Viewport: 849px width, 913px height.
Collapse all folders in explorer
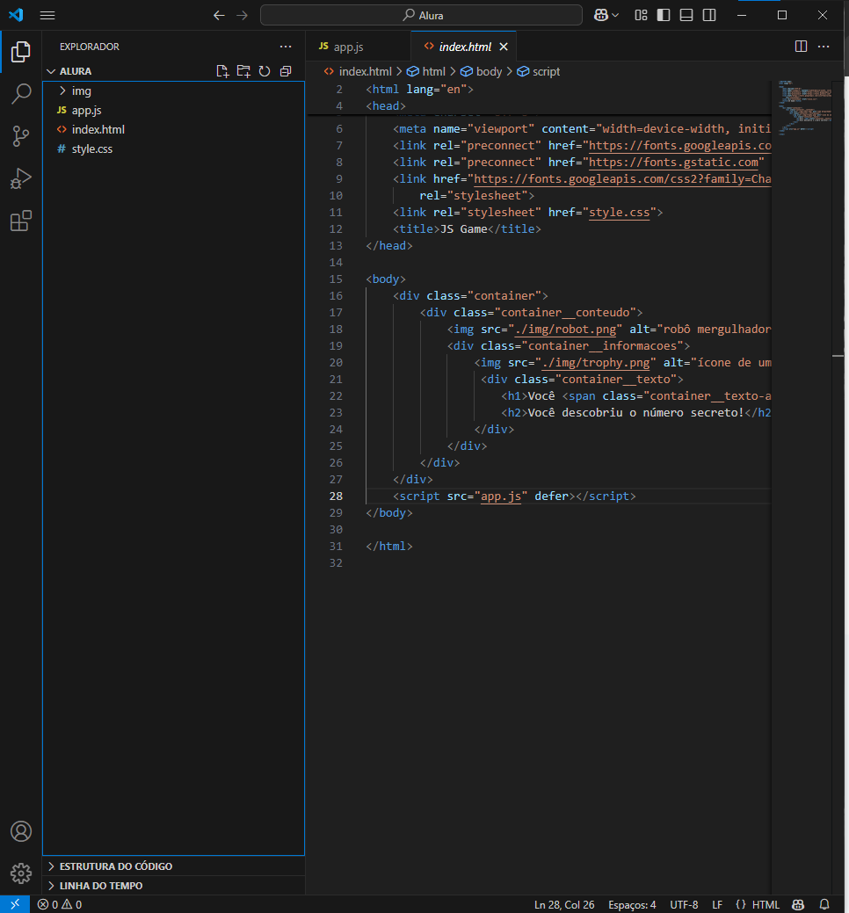coord(286,71)
